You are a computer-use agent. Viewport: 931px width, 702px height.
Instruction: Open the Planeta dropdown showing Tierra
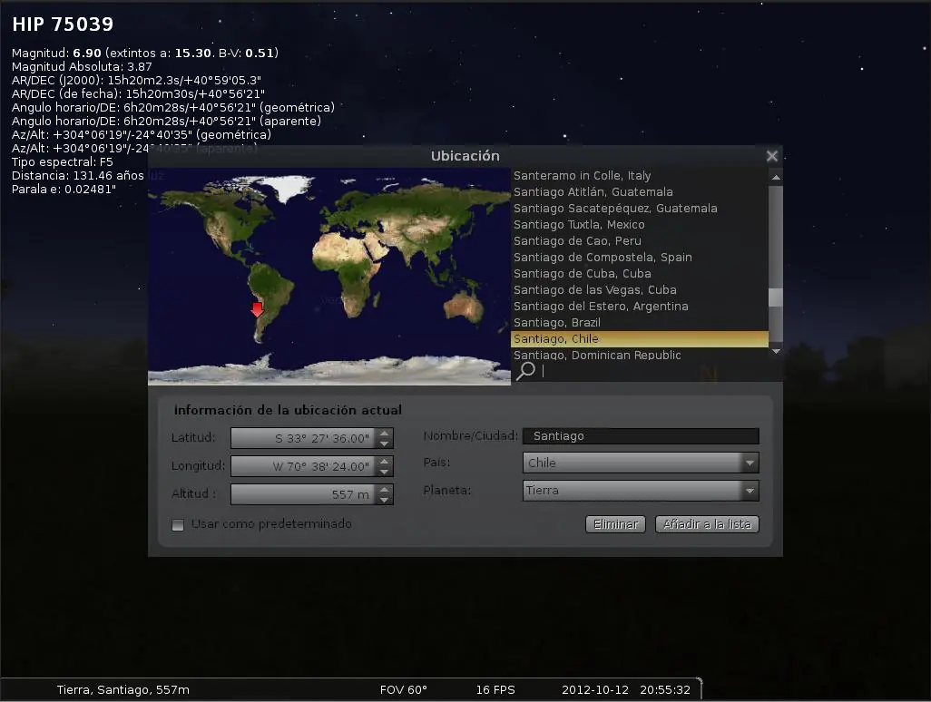click(641, 491)
